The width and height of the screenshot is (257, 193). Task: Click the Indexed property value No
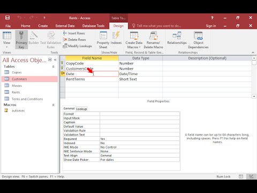pos(140,143)
